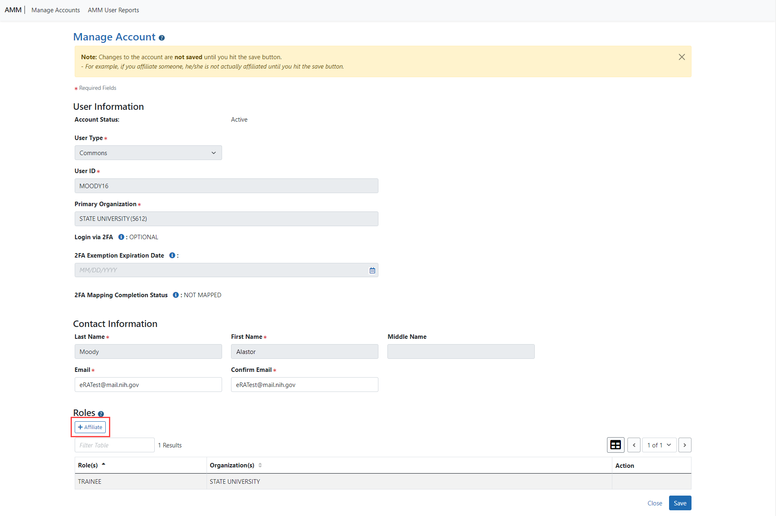This screenshot has height=516, width=776.
Task: Open the 1 of 1 page dropdown
Action: pyautogui.click(x=659, y=445)
